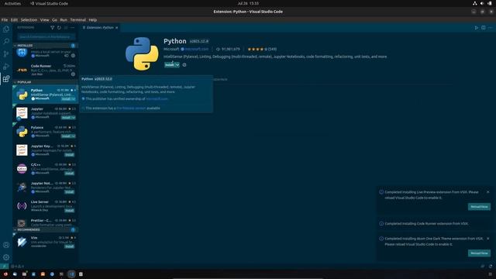Install the Jupyter Notebook Renderers extension
The height and width of the screenshot is (279, 496).
(x=69, y=192)
